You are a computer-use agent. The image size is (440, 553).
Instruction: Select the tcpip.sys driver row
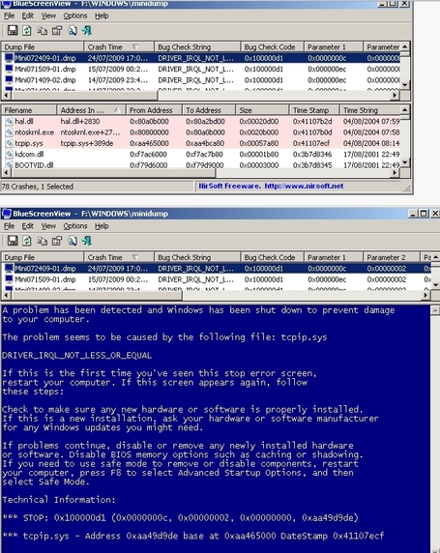click(201, 143)
